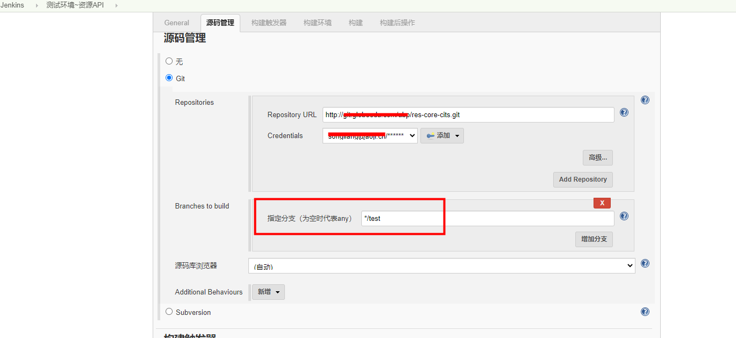Switch to the 源码管理 tab
The image size is (736, 338).
coord(220,23)
